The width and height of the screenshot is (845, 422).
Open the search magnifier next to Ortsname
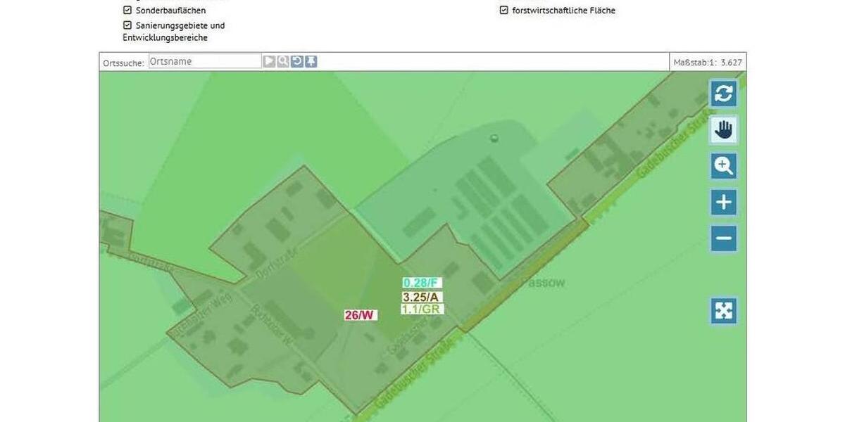(283, 61)
